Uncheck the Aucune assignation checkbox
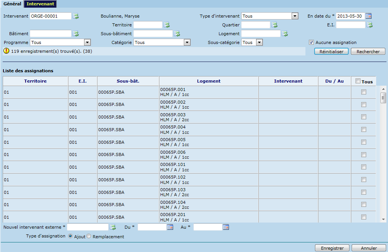The width and height of the screenshot is (388, 252). pyautogui.click(x=312, y=42)
